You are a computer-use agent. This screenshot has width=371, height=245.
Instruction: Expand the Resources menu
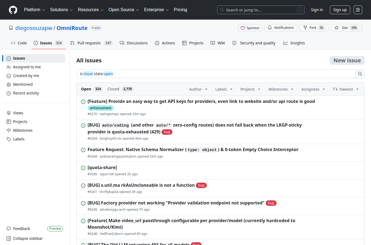[91, 10]
